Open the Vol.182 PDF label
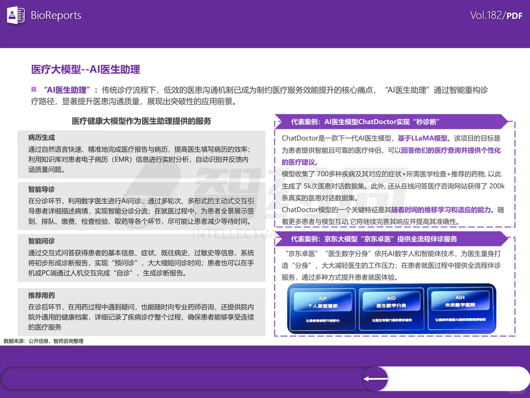 496,16
